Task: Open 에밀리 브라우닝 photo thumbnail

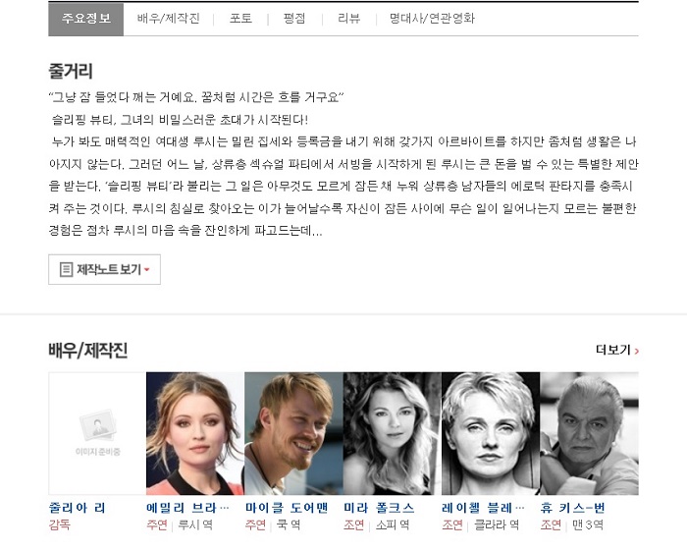Action: (x=195, y=433)
